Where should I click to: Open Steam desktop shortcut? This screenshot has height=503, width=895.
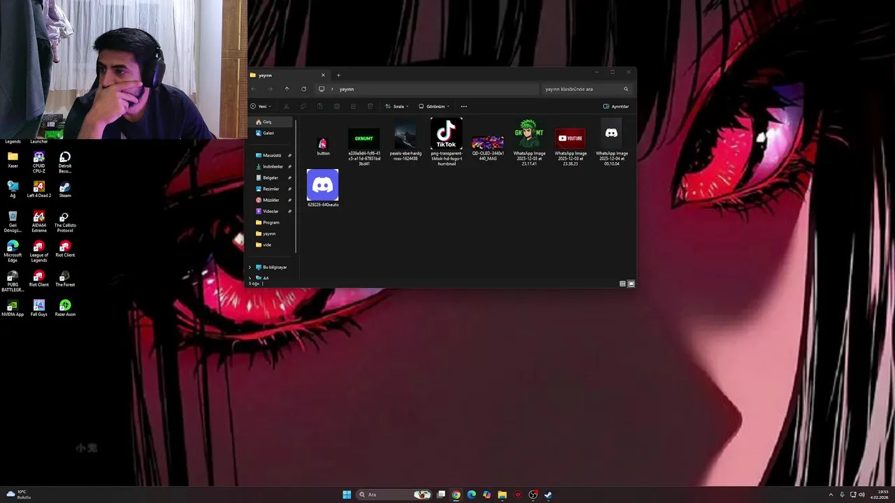65,189
